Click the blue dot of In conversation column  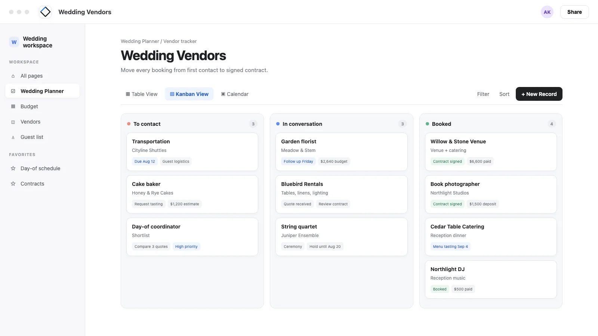278,124
